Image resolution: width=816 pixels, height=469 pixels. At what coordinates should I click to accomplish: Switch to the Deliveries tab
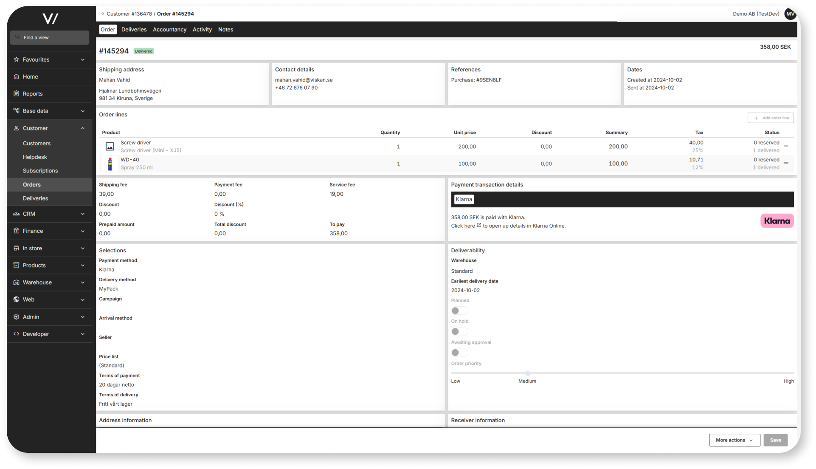click(133, 29)
